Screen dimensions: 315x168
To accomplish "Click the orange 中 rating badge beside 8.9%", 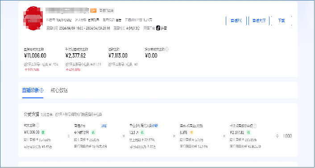I will 191,133.
